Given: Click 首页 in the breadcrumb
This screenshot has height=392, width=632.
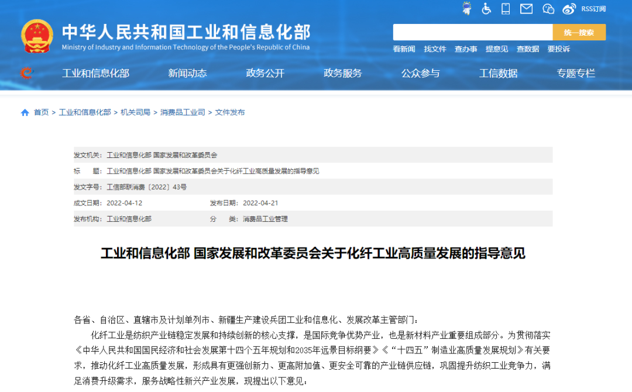Looking at the screenshot, I should (x=41, y=112).
